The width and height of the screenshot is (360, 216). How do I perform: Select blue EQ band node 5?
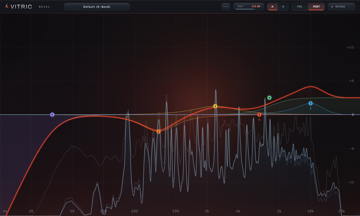tap(311, 104)
